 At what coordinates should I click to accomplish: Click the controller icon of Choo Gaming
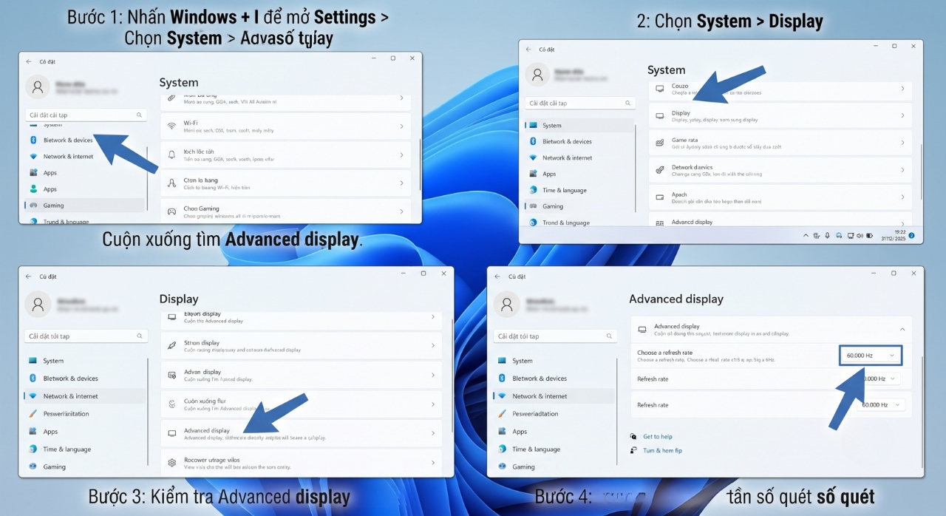(171, 211)
